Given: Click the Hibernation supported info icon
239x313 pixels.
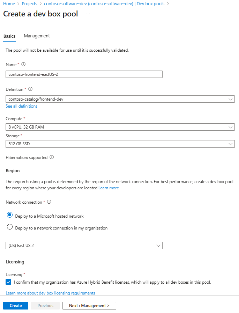Looking at the screenshot, I should [52, 157].
